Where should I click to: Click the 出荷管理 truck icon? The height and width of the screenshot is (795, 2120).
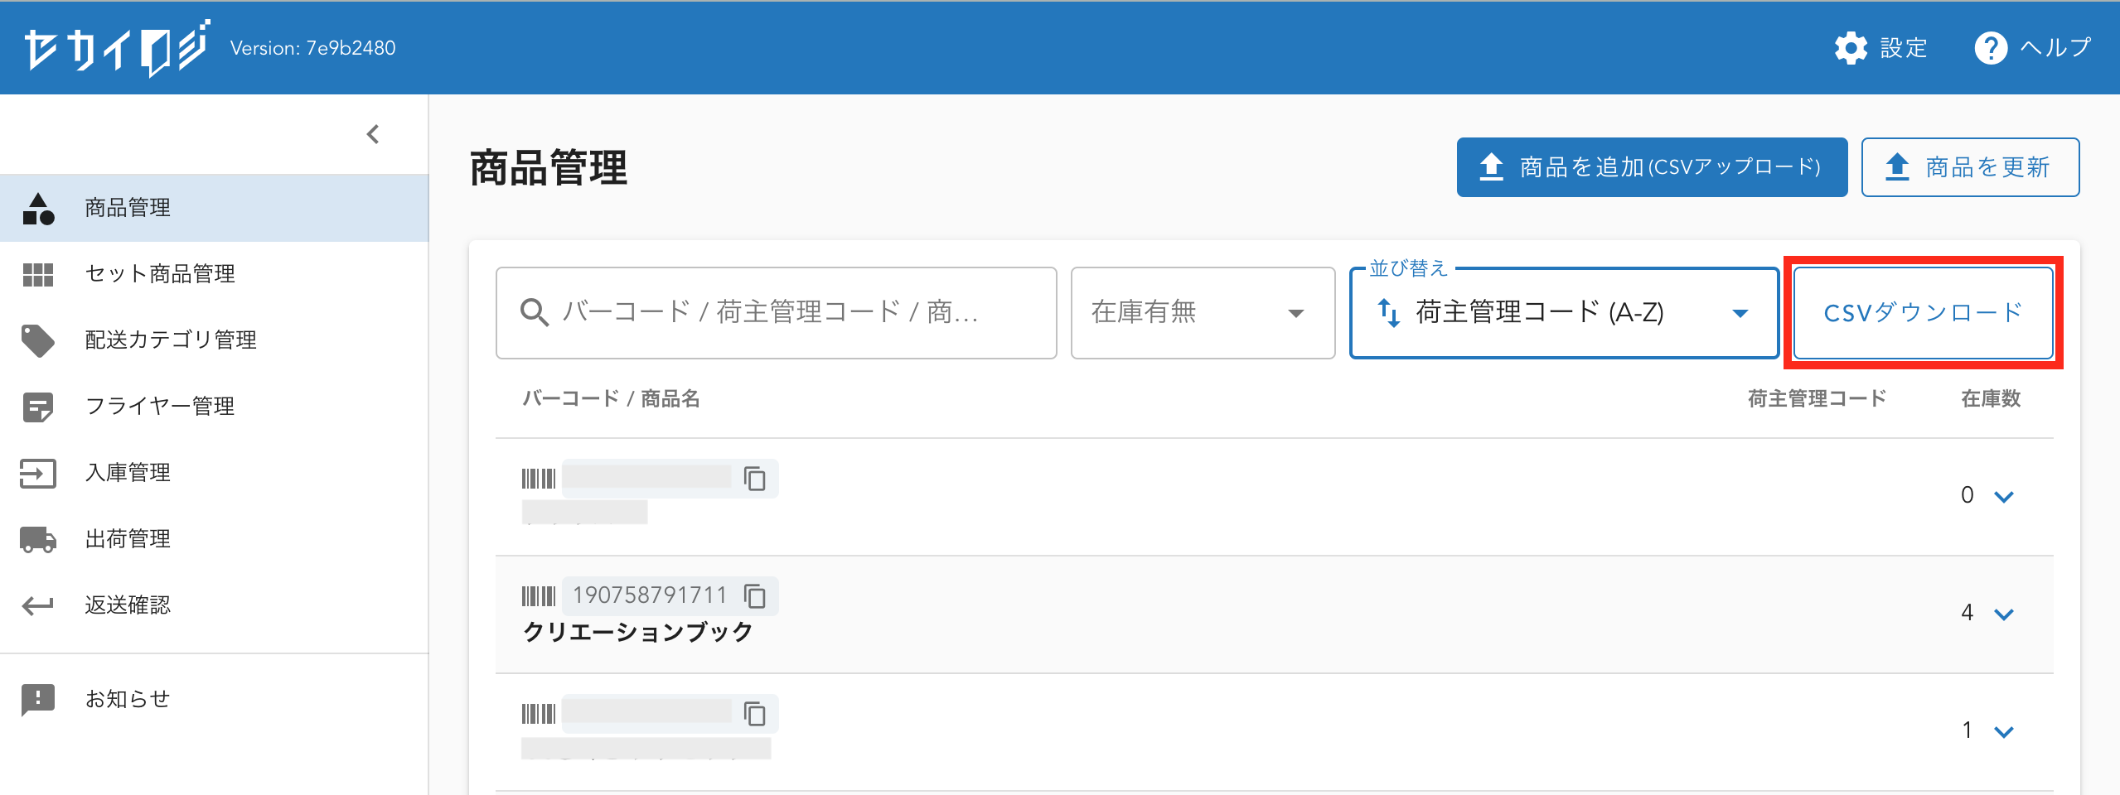38,539
